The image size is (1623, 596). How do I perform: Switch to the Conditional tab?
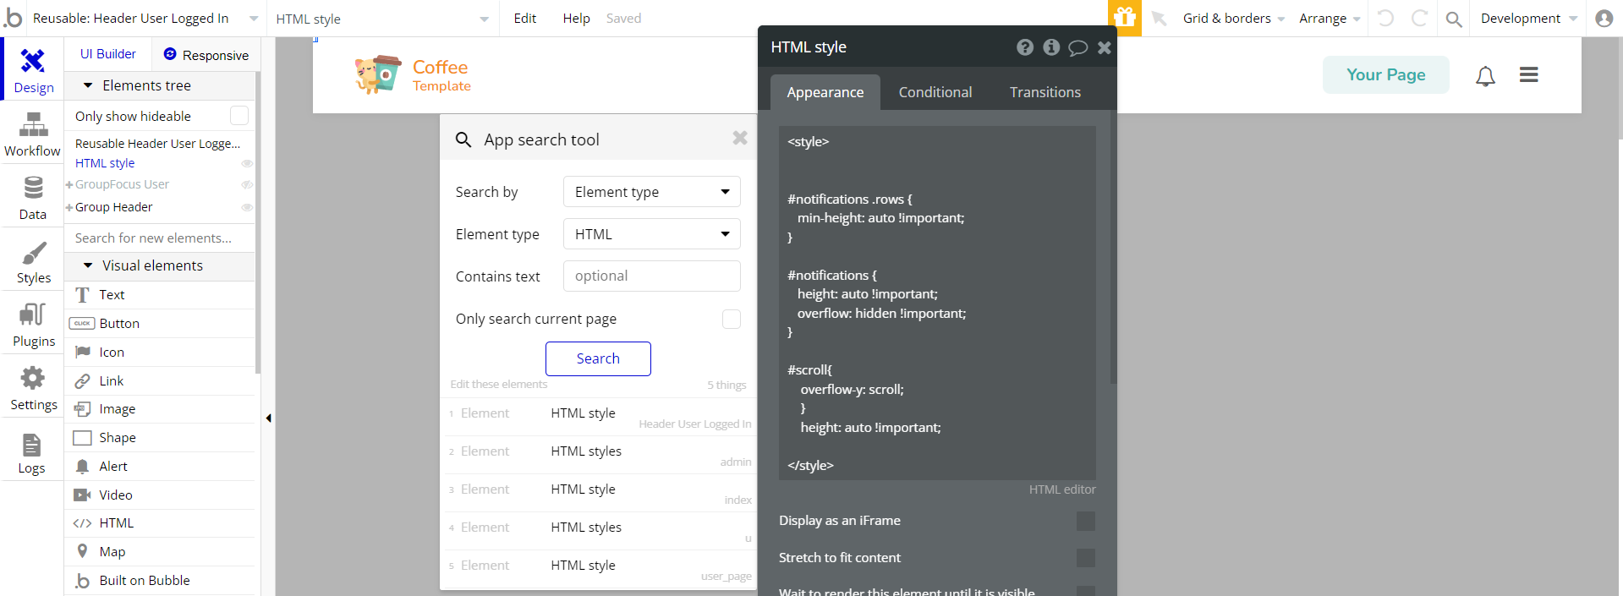pos(935,92)
